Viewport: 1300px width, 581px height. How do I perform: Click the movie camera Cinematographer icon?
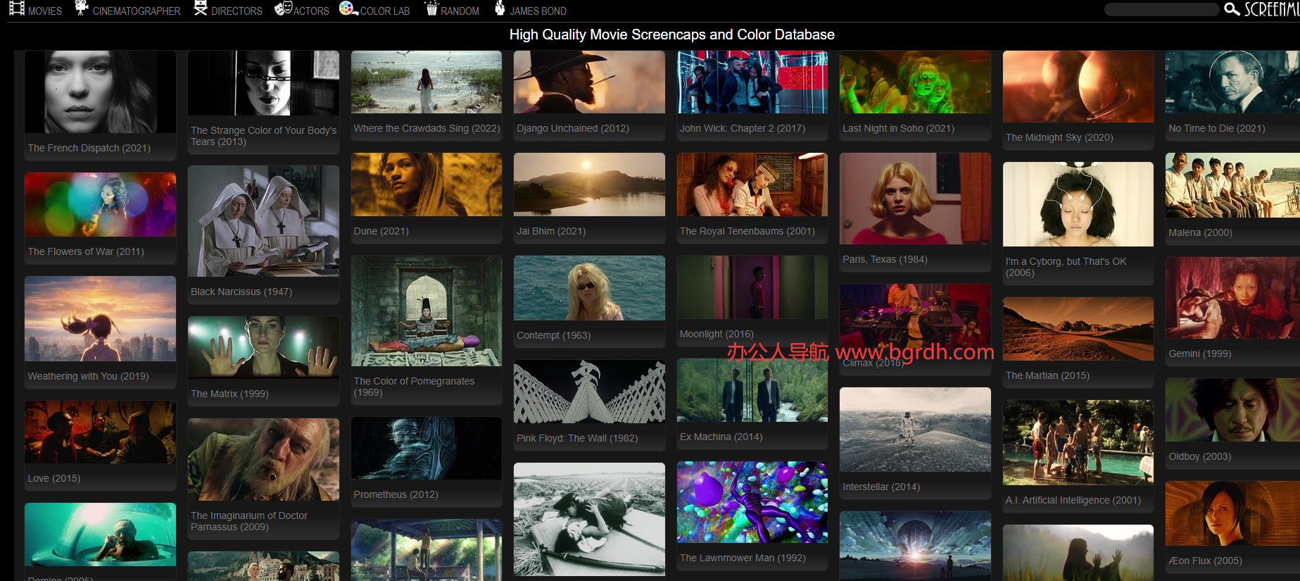click(x=82, y=8)
